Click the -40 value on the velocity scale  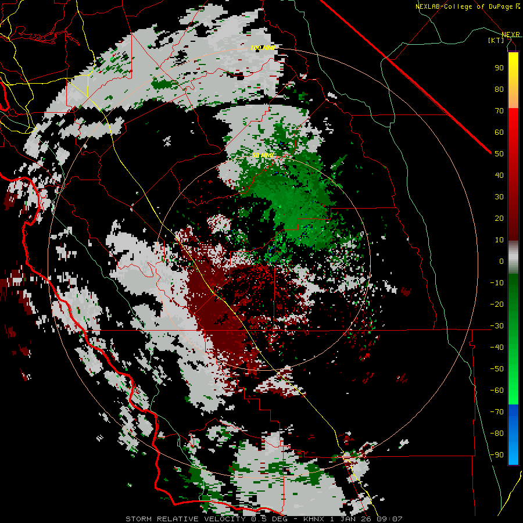point(497,348)
